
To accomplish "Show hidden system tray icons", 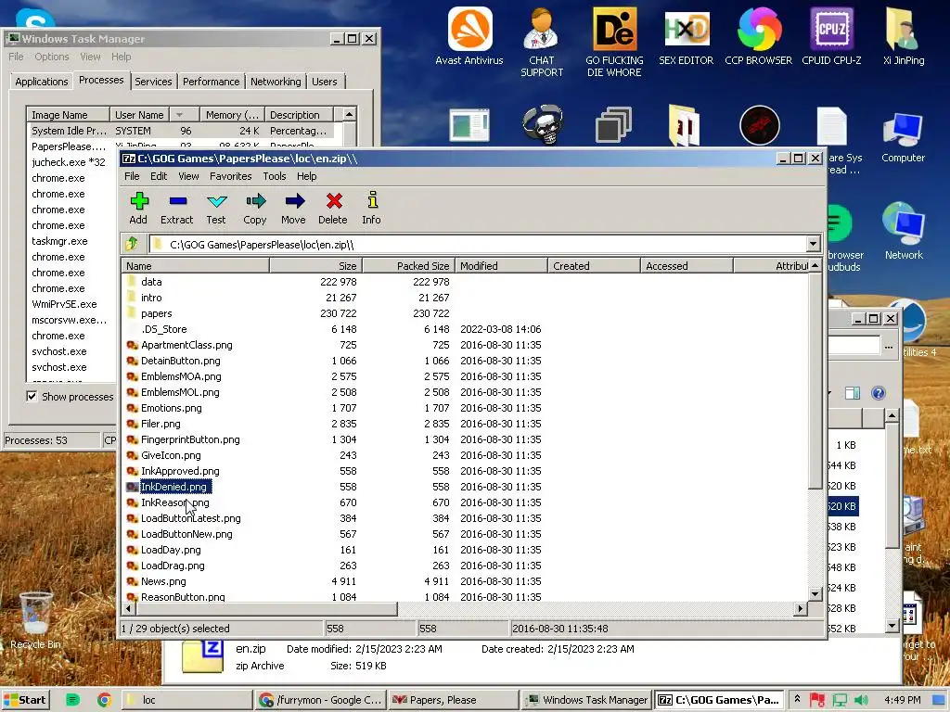I will (x=797, y=699).
